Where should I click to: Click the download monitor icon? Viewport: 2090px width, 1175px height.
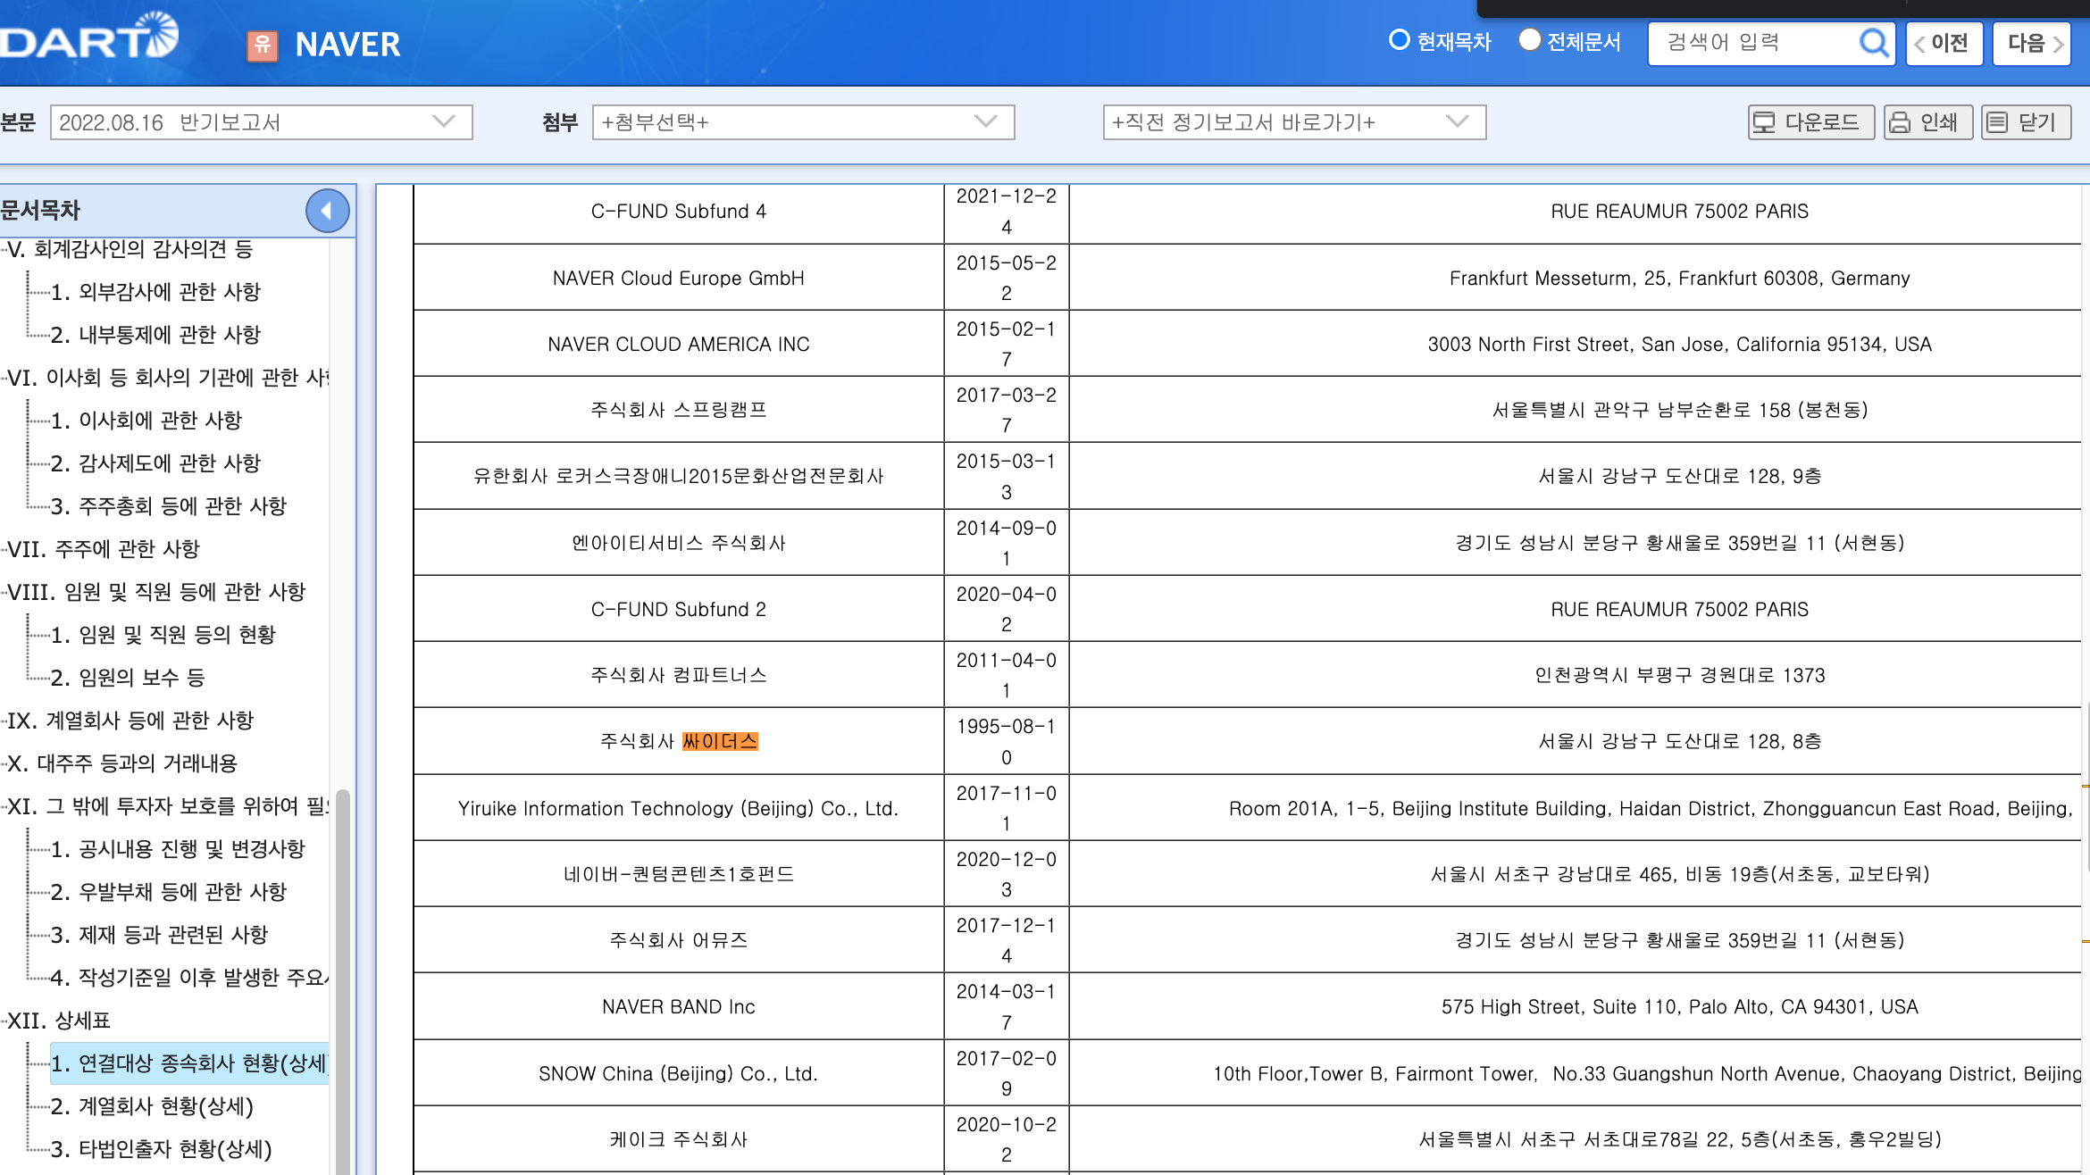pos(1763,122)
